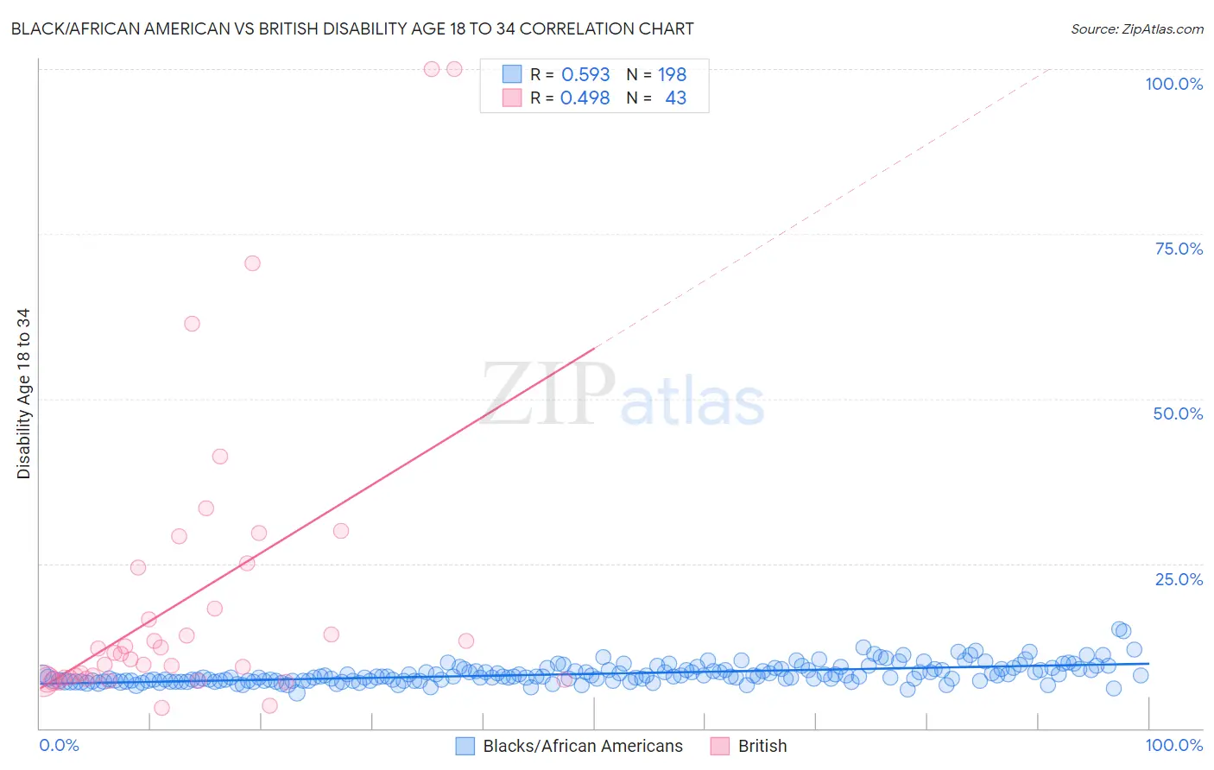The image size is (1214, 770).
Task: Select the N value 43
Action: tap(675, 98)
